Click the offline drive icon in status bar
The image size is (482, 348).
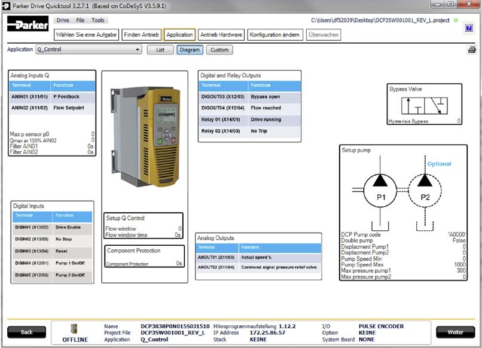click(x=74, y=329)
